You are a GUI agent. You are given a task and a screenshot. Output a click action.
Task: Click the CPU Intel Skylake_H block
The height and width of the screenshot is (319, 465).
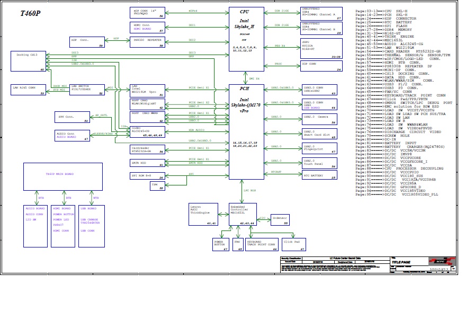click(246, 39)
